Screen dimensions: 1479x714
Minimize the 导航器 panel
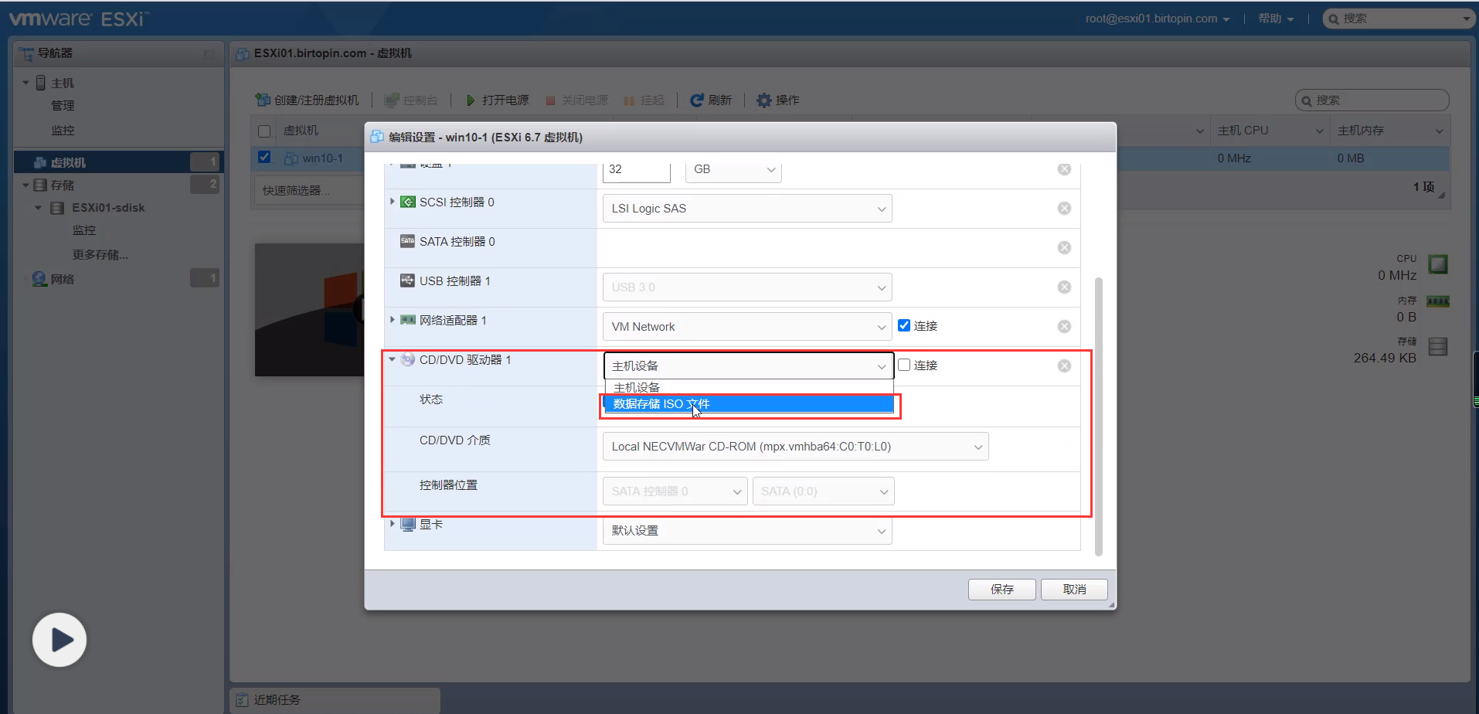click(209, 54)
